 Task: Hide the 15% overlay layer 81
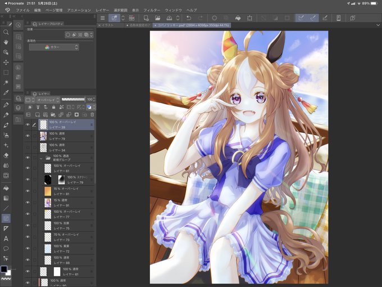28,191
